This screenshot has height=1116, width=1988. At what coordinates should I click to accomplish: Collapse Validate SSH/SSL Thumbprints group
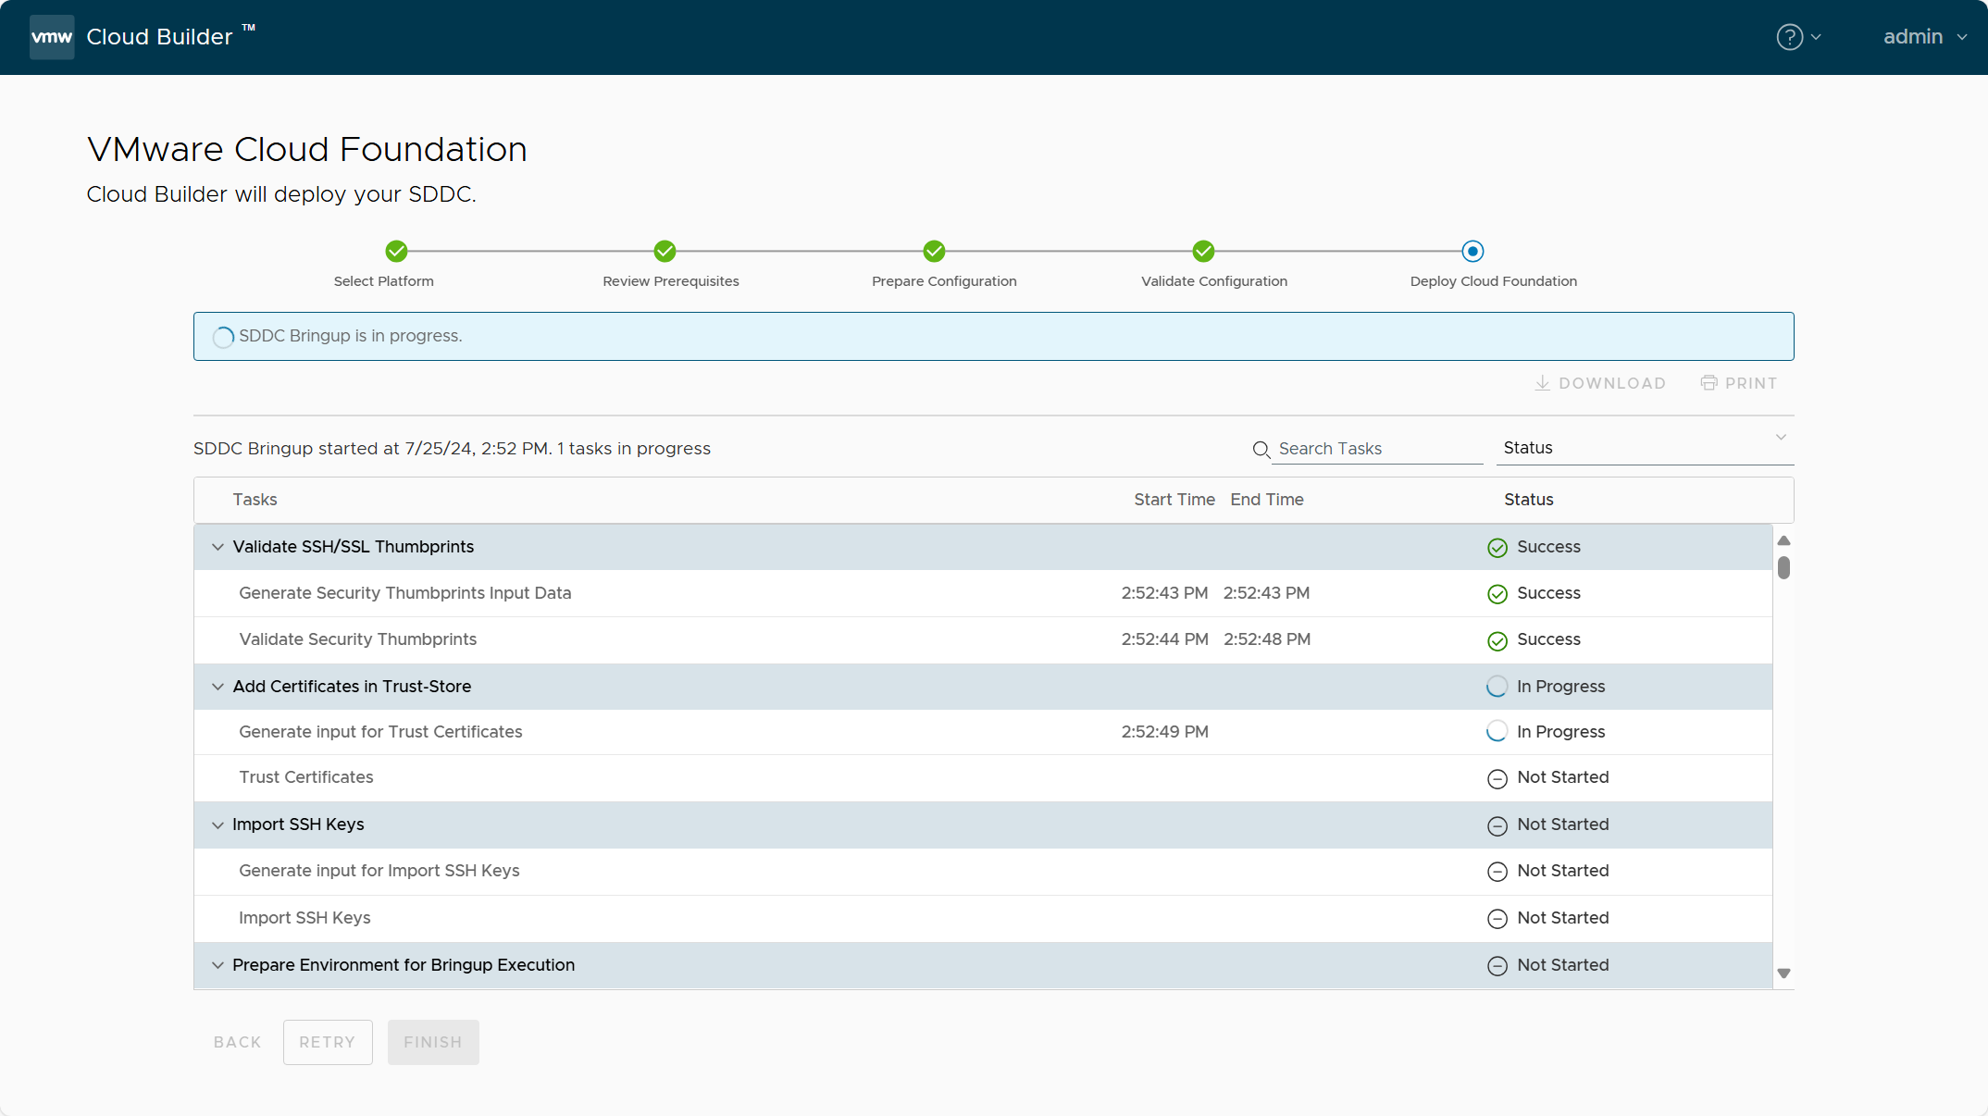(x=217, y=547)
